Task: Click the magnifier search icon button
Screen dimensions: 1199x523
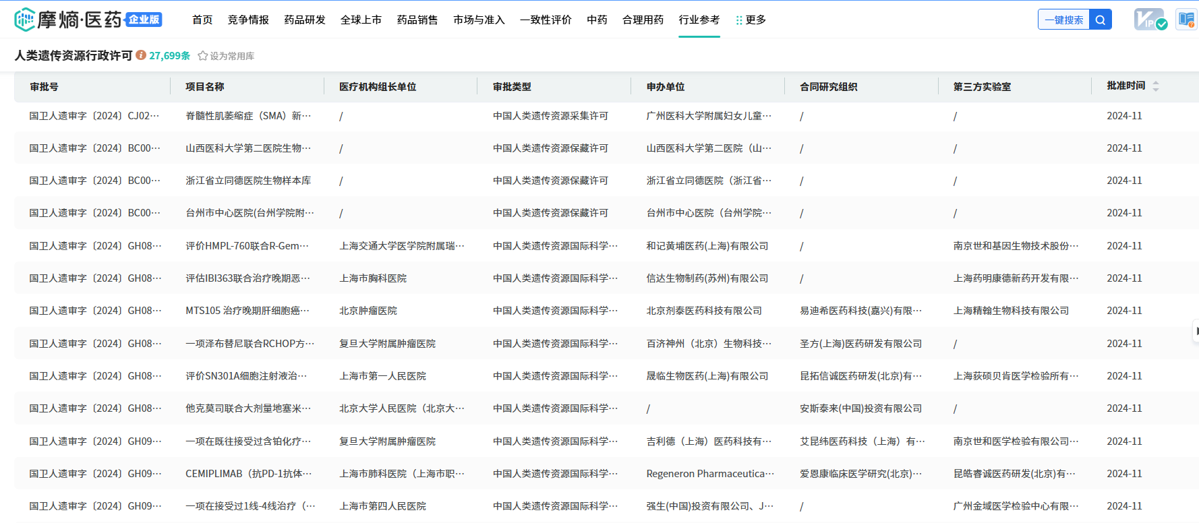Action: 1100,20
